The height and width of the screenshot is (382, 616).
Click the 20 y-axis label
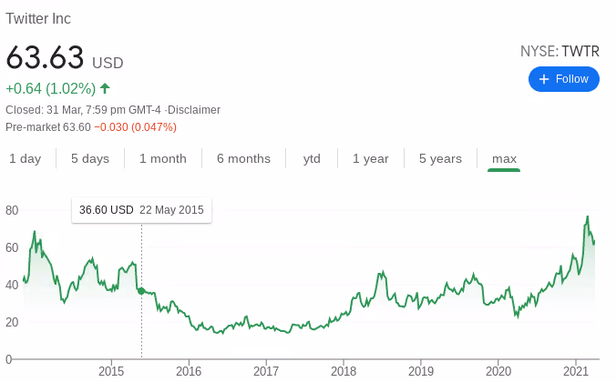tap(12, 322)
